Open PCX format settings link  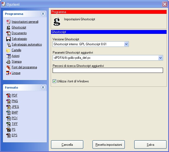pos(15,118)
